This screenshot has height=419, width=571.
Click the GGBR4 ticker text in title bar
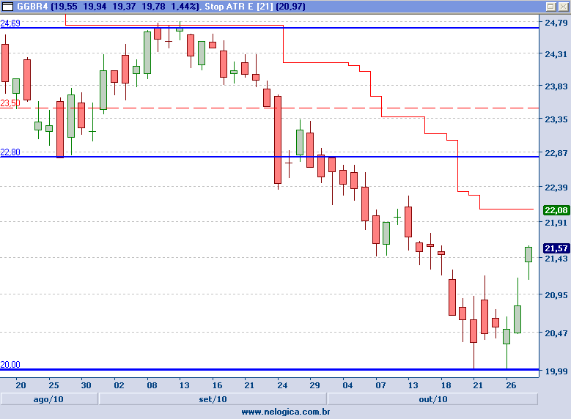(32, 7)
